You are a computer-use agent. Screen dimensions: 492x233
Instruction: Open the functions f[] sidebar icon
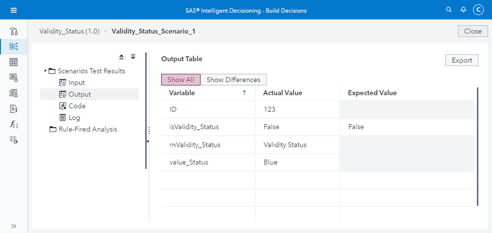[14, 124]
